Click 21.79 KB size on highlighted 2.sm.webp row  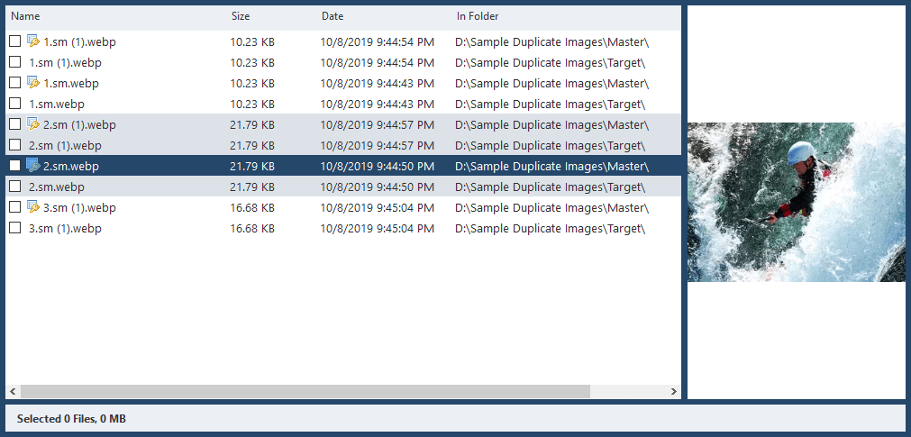(252, 166)
